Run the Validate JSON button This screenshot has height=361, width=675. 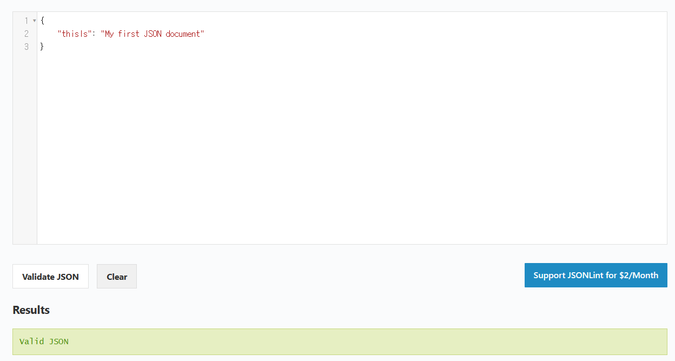click(x=50, y=277)
